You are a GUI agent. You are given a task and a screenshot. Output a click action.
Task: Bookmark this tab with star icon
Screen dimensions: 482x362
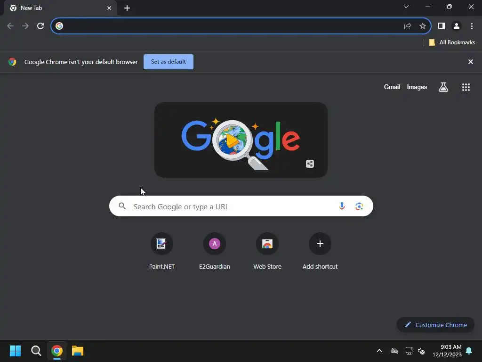(x=423, y=26)
